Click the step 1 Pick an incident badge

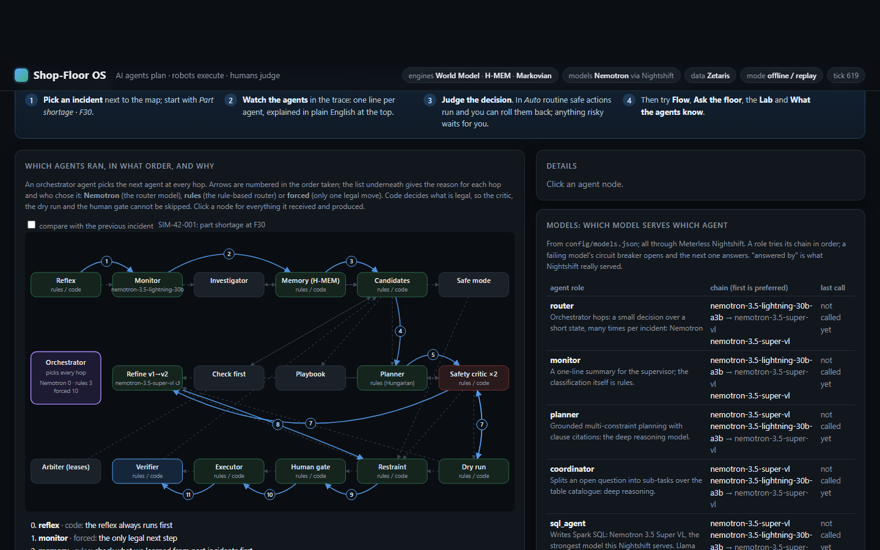(x=31, y=100)
